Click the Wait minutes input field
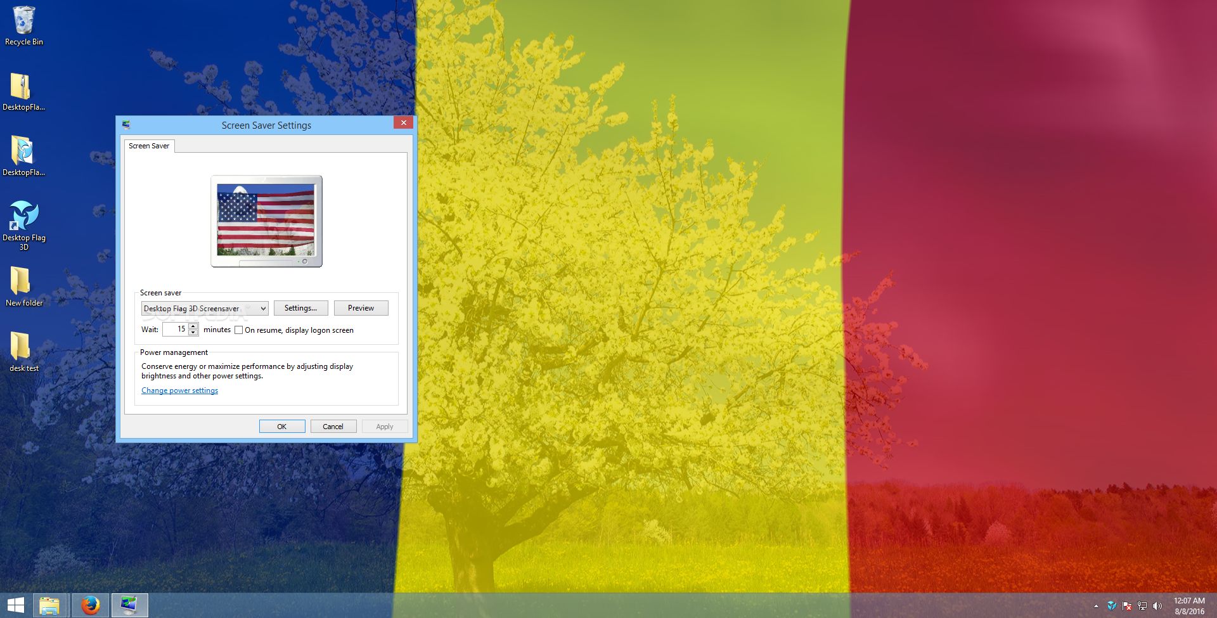 click(x=176, y=329)
